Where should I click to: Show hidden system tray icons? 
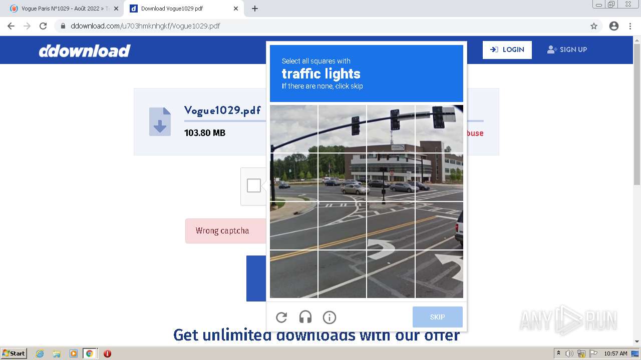558,353
